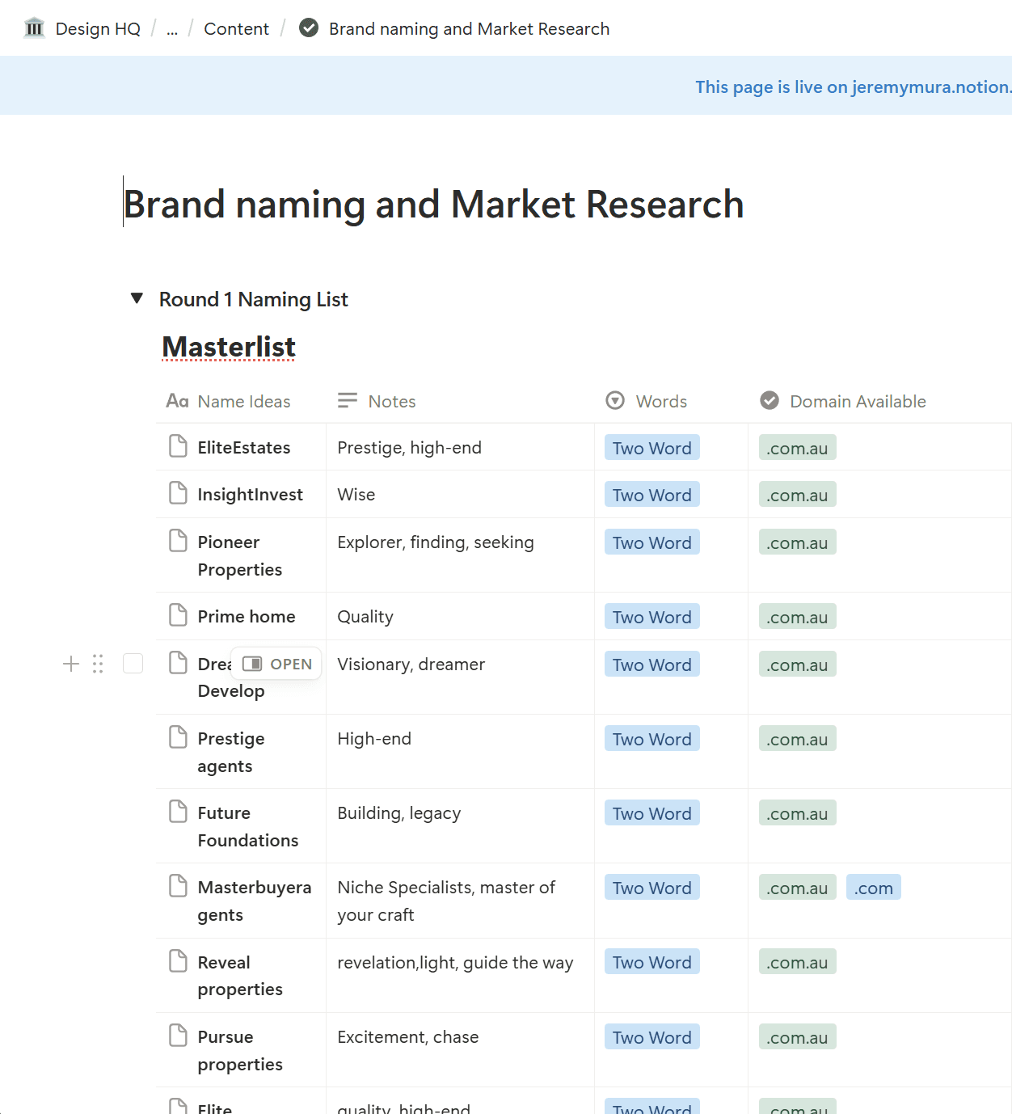Viewport: 1012px width, 1114px height.
Task: Go to Content in the breadcrumb
Action: [236, 28]
